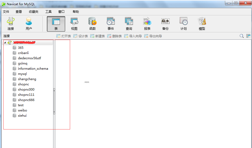Select the 视图 (View) toolbar icon
The width and height of the screenshot is (252, 148).
[74, 24]
